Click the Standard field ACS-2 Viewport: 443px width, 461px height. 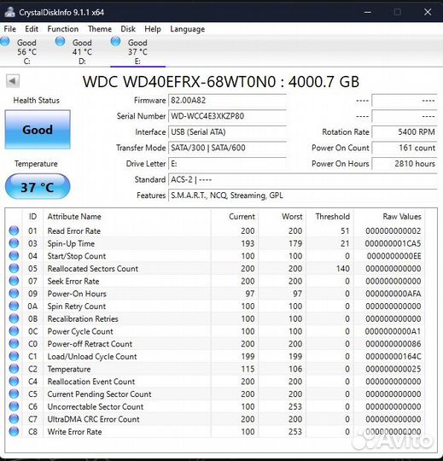point(302,179)
